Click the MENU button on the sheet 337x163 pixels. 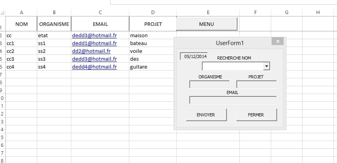(207, 24)
